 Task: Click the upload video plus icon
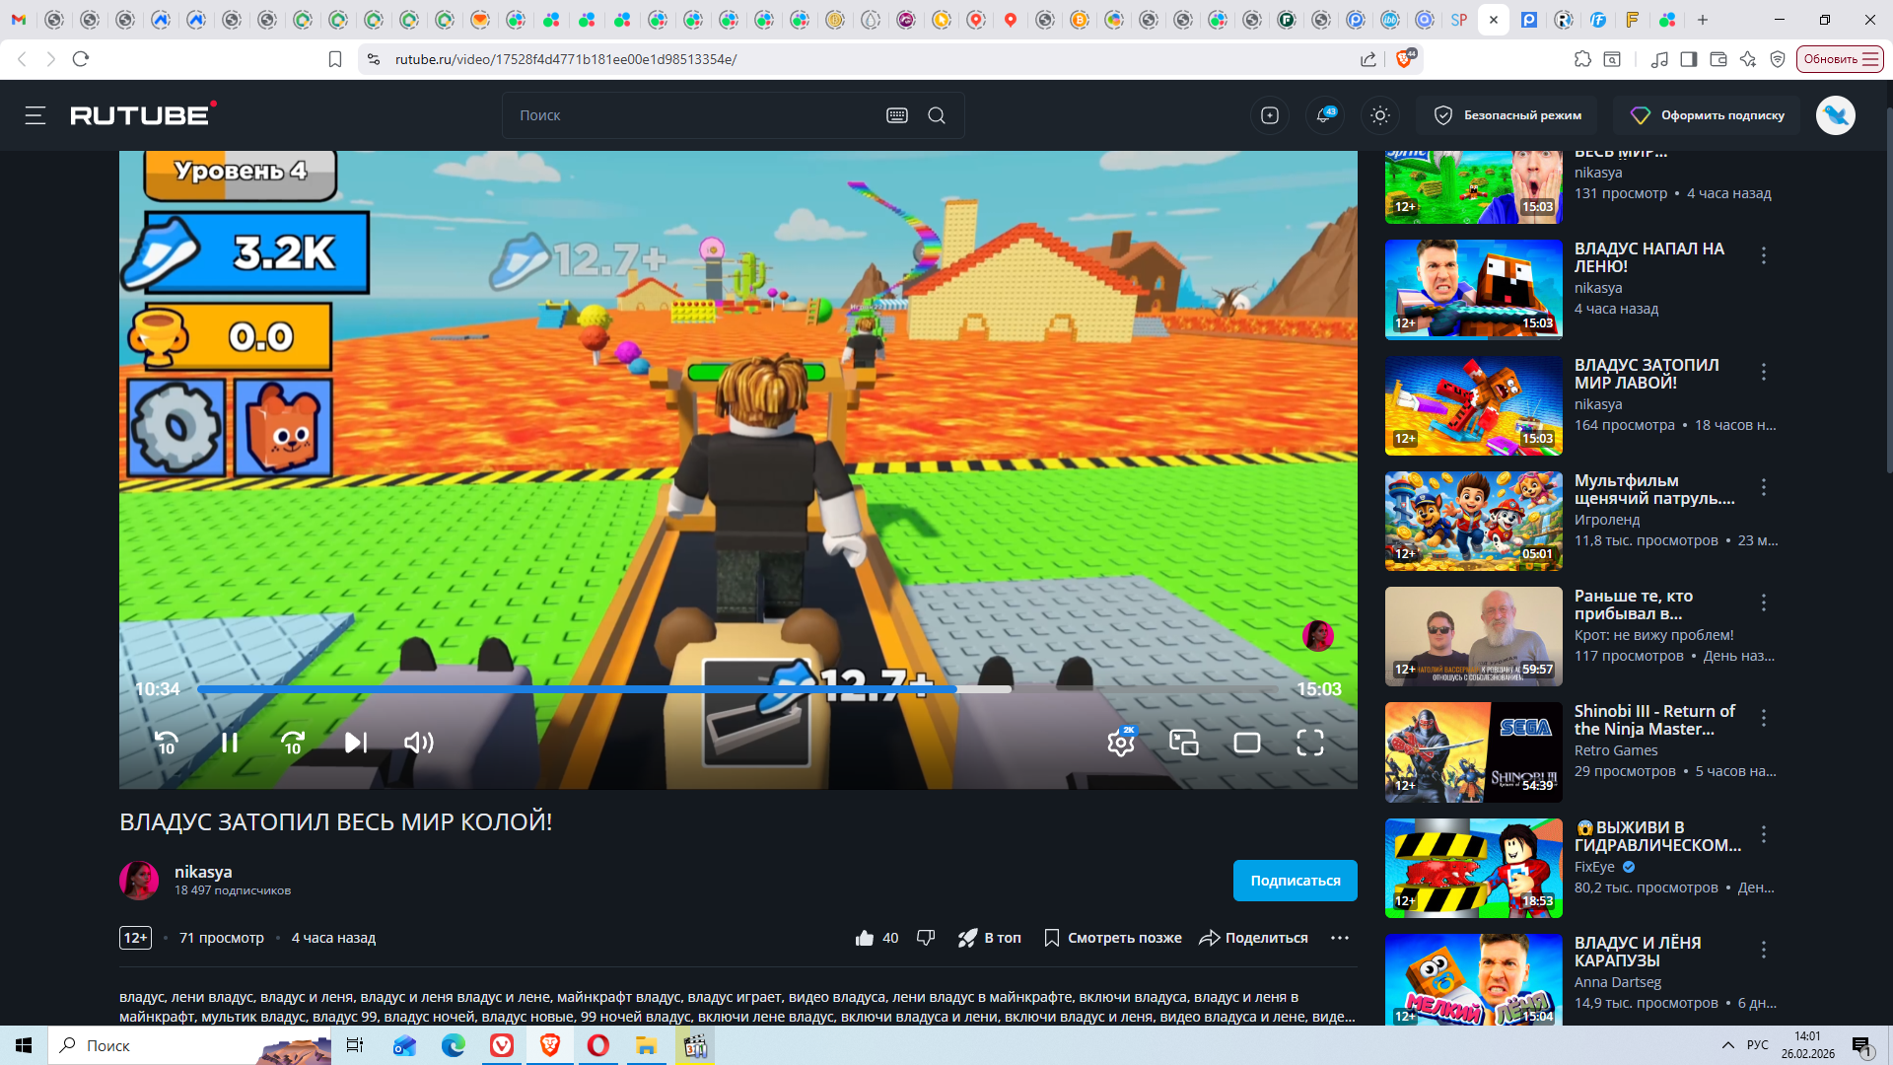pos(1270,115)
